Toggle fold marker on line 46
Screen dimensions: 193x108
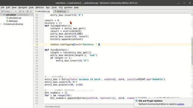(x=44, y=61)
